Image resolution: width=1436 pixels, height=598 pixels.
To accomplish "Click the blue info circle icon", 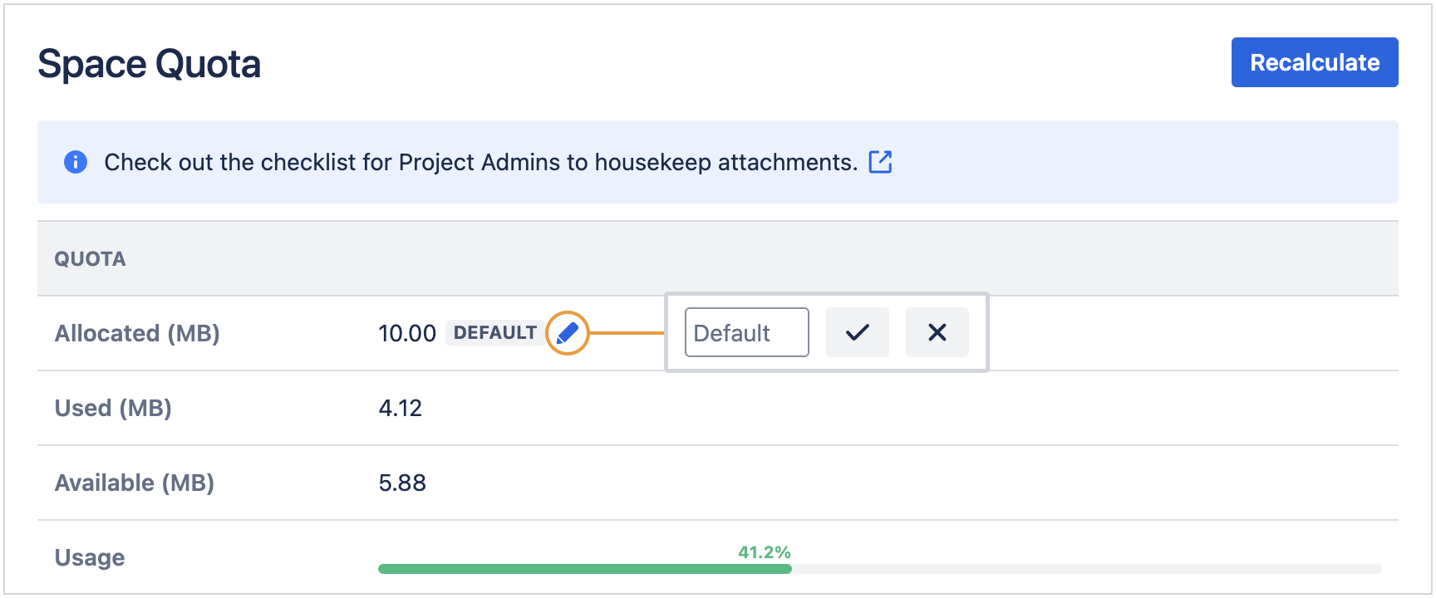I will click(x=76, y=162).
